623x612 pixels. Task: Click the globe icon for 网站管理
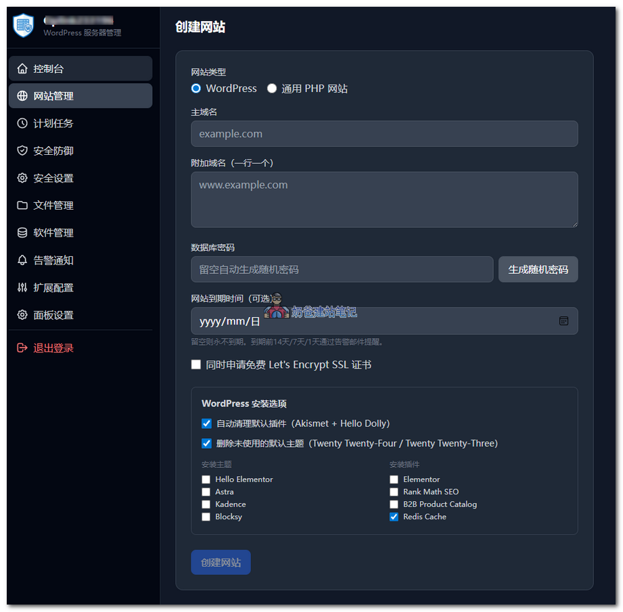pyautogui.click(x=22, y=96)
